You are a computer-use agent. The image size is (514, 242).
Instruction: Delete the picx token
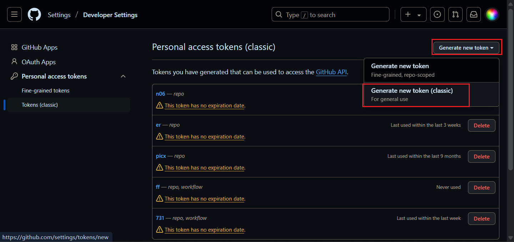click(482, 156)
